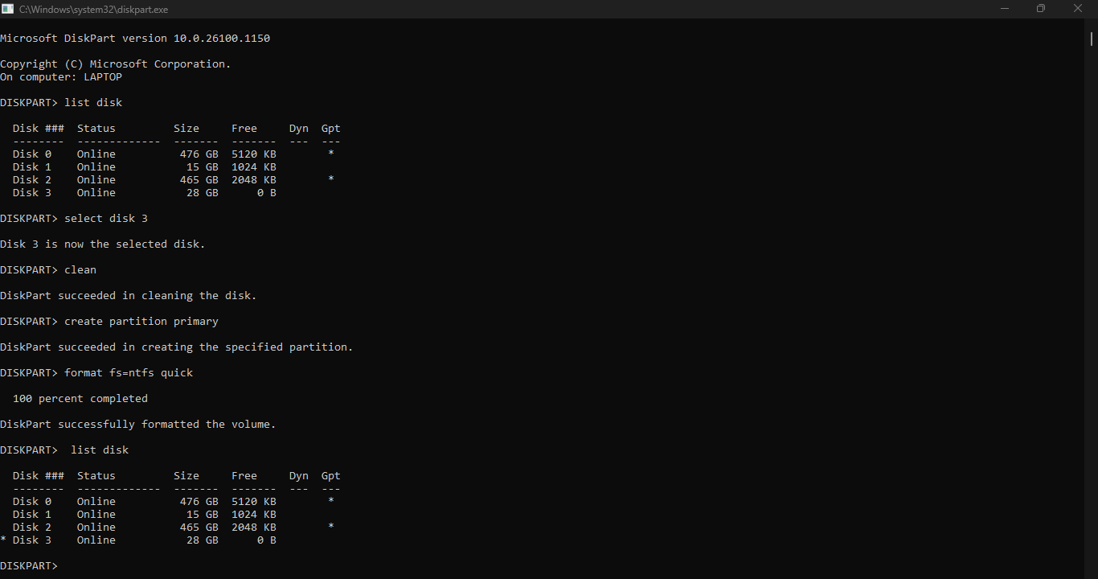The width and height of the screenshot is (1098, 579).
Task: Click the Gpt asterisk for Disk 2 in the last listing
Action: tap(331, 528)
